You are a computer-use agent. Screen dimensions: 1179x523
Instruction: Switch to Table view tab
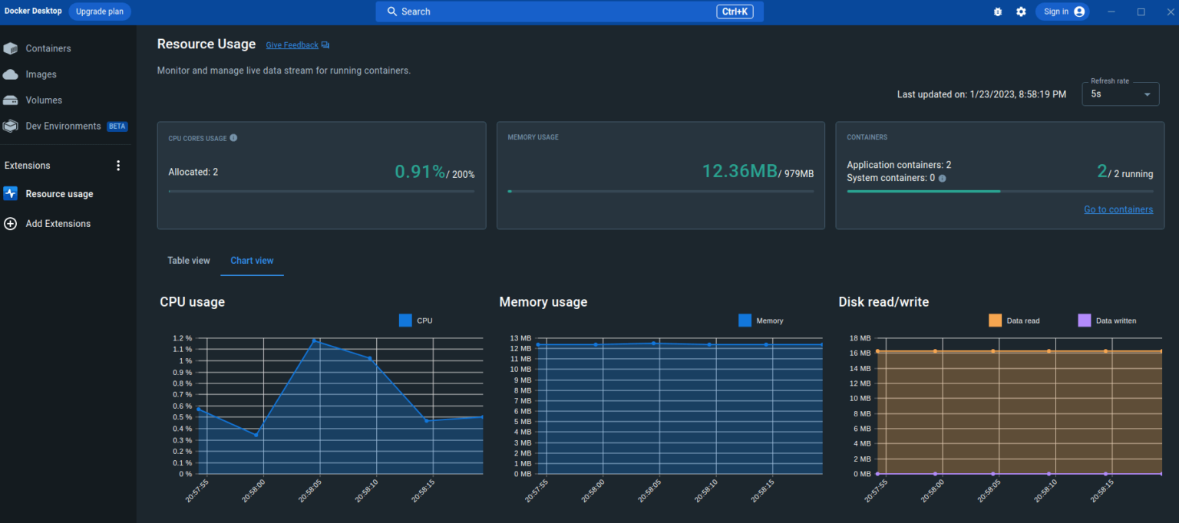[189, 261]
